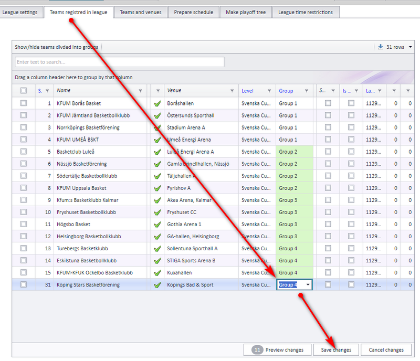Toggle the Is ... checkbox for Fryshuset Basketbollklubb

[x=351, y=212]
